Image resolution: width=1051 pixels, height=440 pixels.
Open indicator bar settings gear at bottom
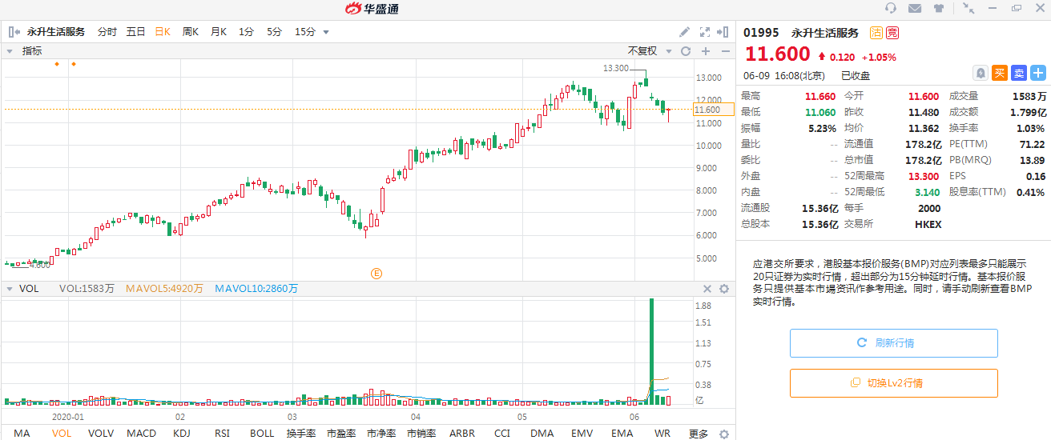(724, 434)
